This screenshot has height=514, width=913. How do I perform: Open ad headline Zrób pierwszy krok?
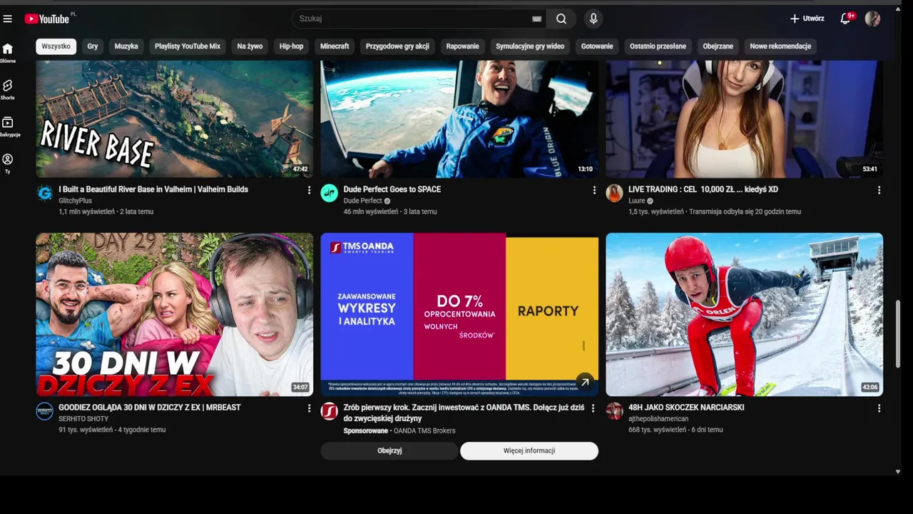pos(464,413)
